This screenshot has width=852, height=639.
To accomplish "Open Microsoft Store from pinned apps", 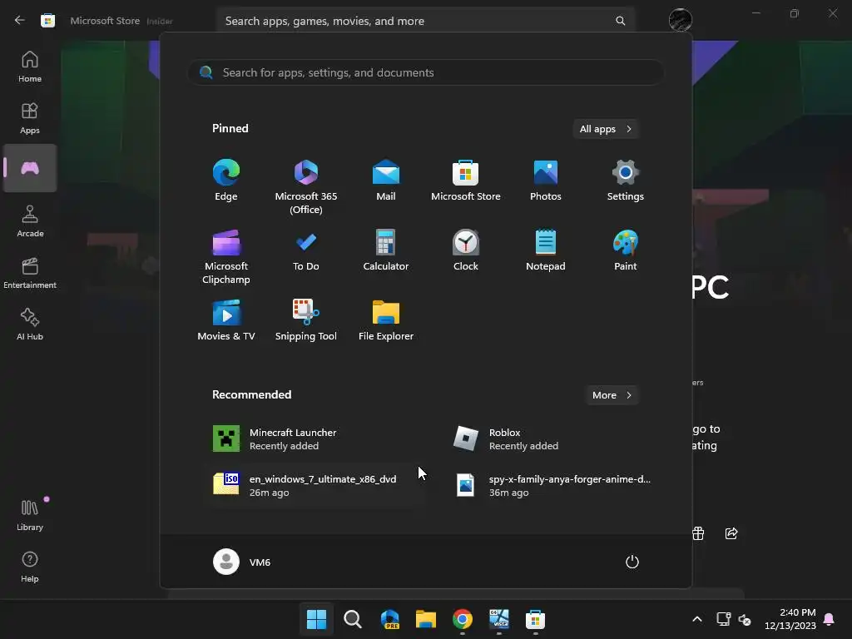I will (466, 180).
